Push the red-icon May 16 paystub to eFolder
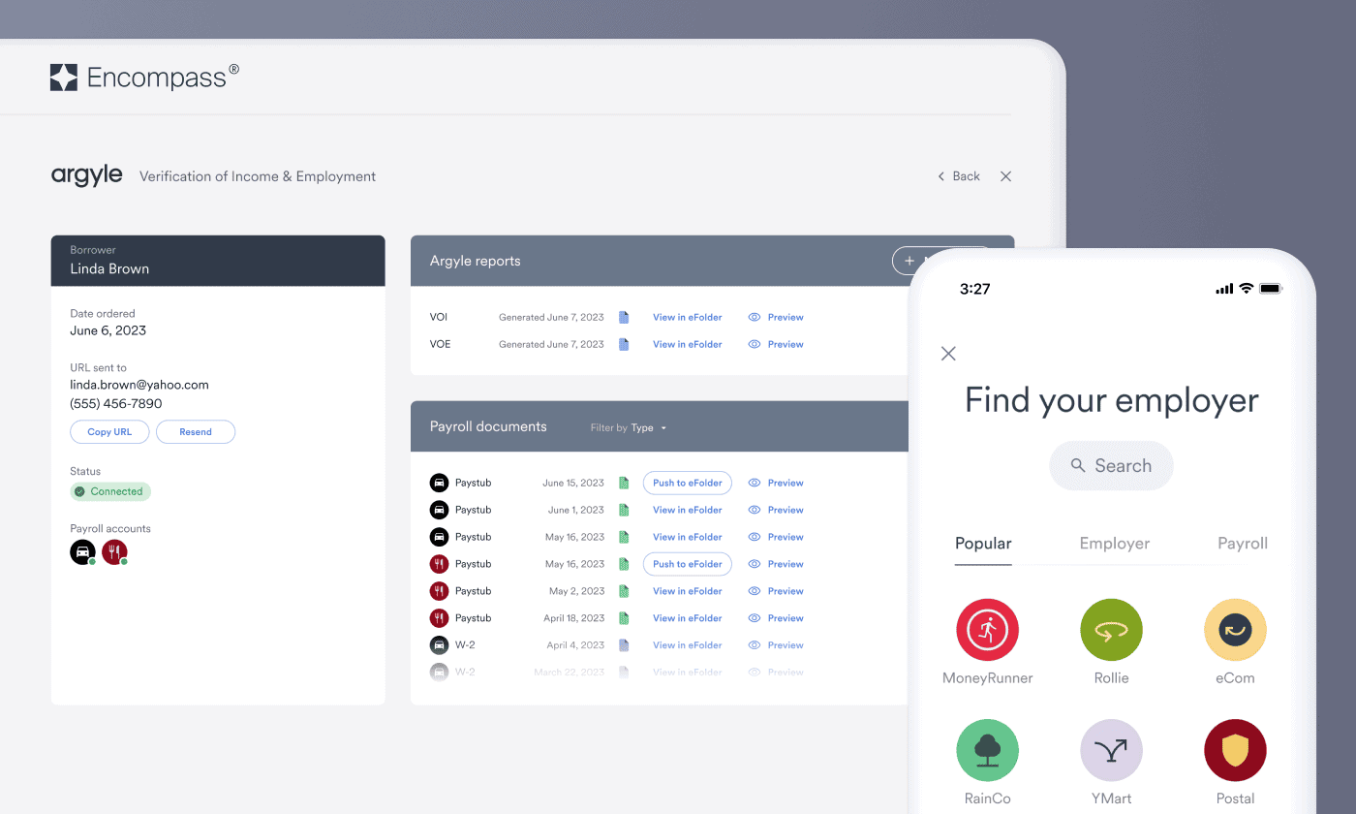Image resolution: width=1356 pixels, height=814 pixels. coord(688,564)
